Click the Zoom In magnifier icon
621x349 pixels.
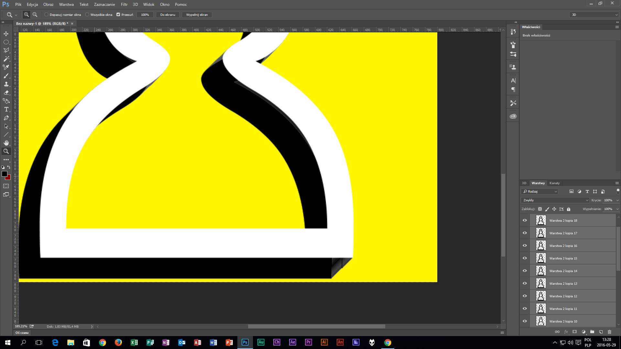pos(27,15)
